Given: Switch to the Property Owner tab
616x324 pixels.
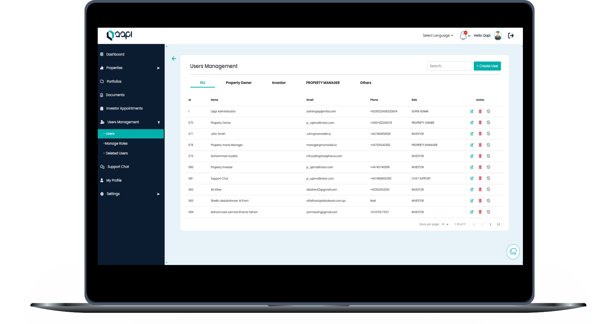Looking at the screenshot, I should click(238, 83).
